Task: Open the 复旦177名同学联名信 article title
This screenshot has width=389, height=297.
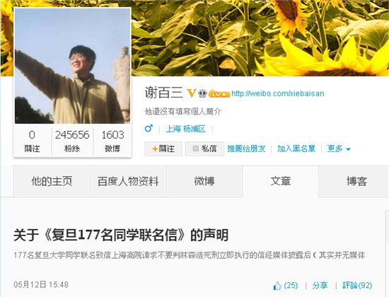Action: [x=121, y=235]
